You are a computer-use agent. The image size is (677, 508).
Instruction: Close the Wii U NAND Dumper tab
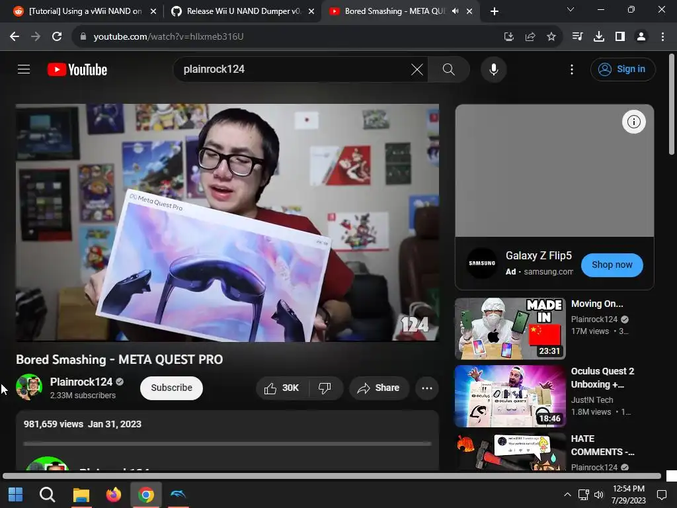tap(311, 11)
